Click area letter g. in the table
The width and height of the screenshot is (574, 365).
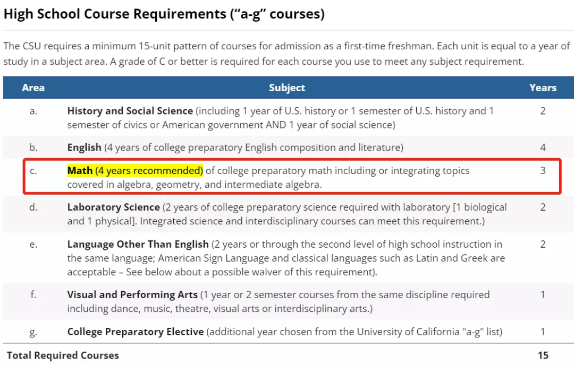pos(33,332)
